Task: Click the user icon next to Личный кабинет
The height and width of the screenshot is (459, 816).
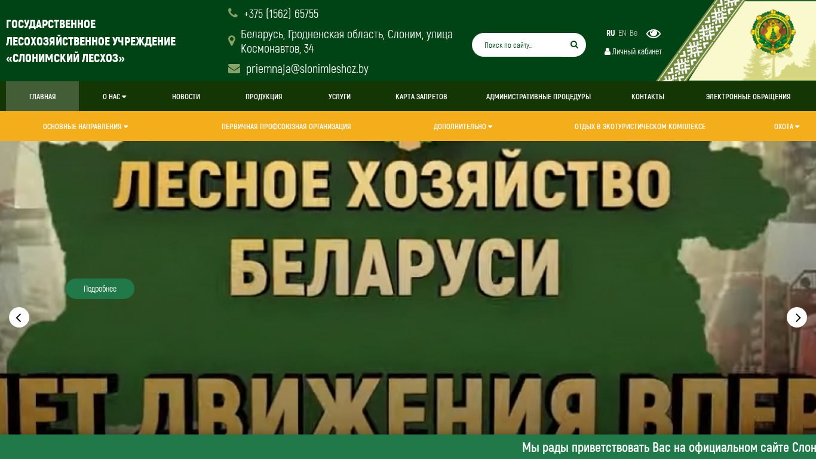Action: click(x=608, y=51)
